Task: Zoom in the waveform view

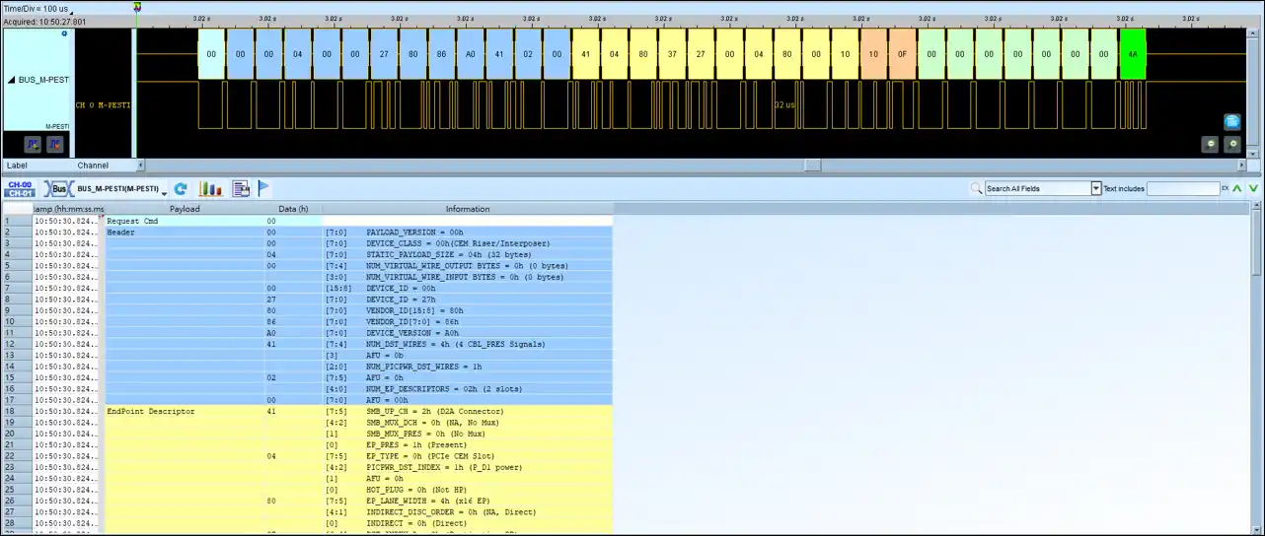Action: click(x=1232, y=144)
